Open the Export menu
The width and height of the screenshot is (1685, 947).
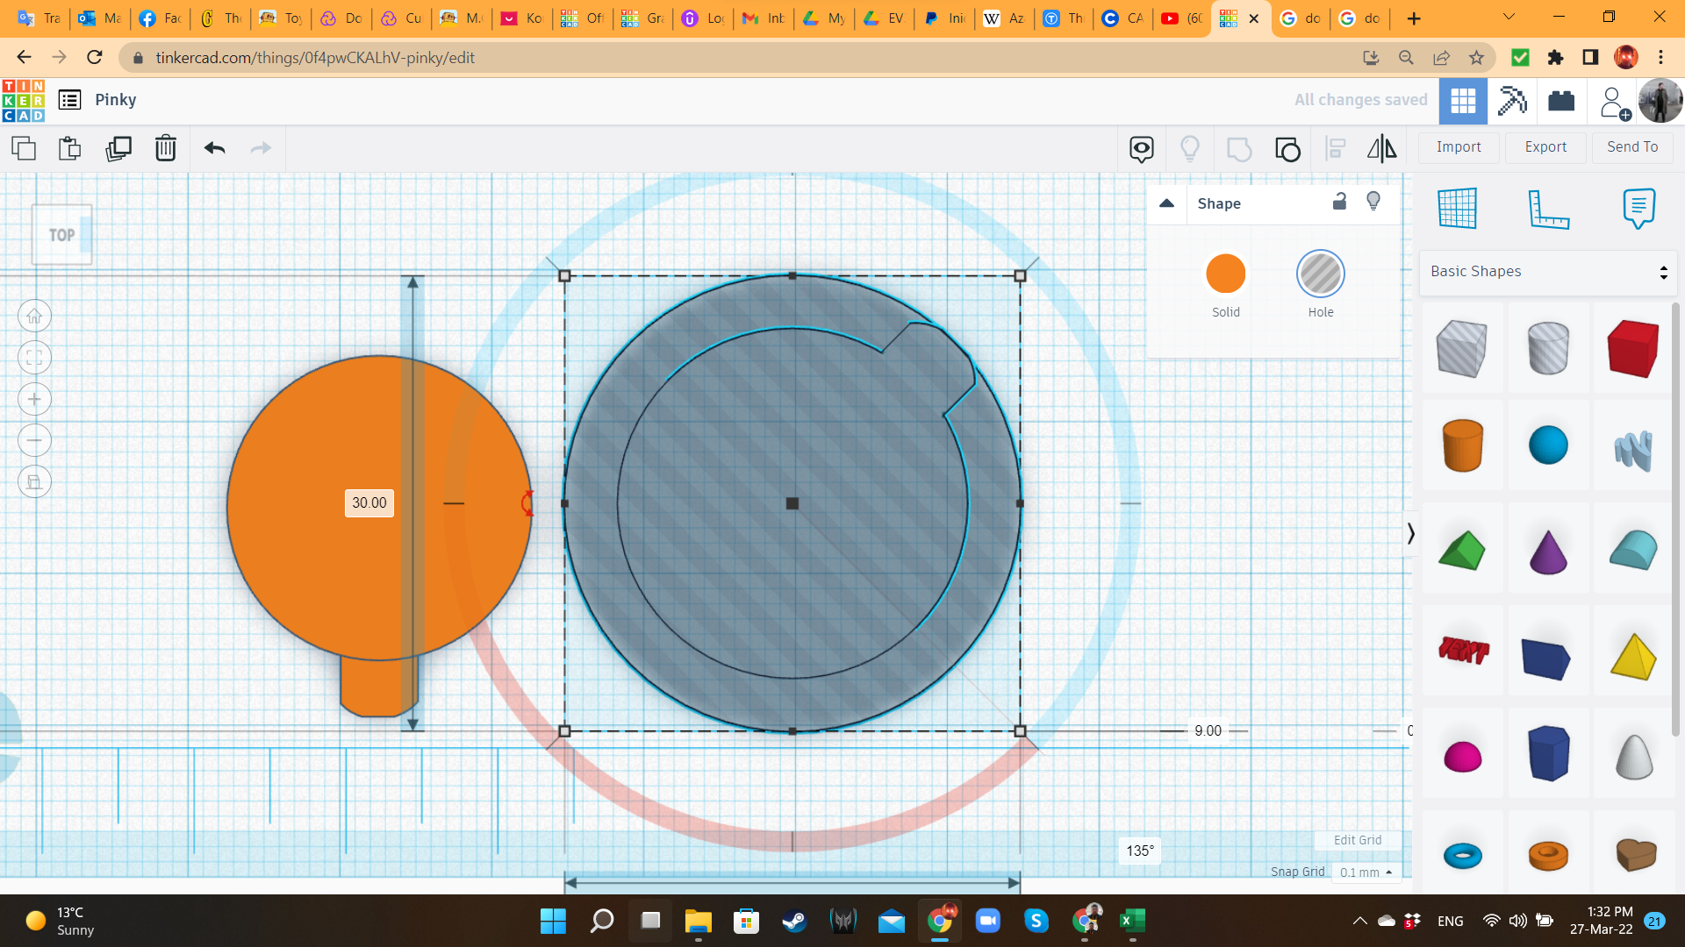point(1545,147)
